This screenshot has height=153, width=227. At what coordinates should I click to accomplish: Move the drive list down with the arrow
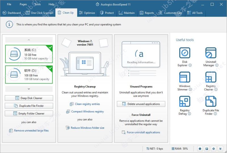[29, 89]
